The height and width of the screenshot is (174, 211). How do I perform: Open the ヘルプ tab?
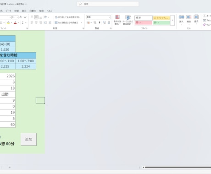tap(50, 11)
